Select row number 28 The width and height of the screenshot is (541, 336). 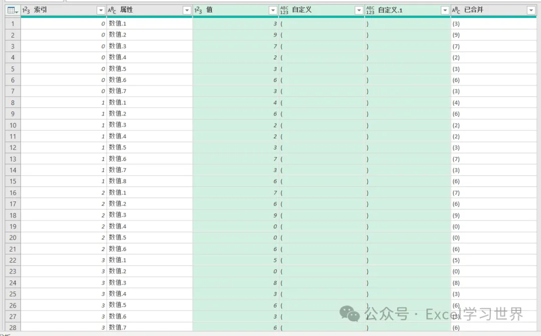click(13, 327)
